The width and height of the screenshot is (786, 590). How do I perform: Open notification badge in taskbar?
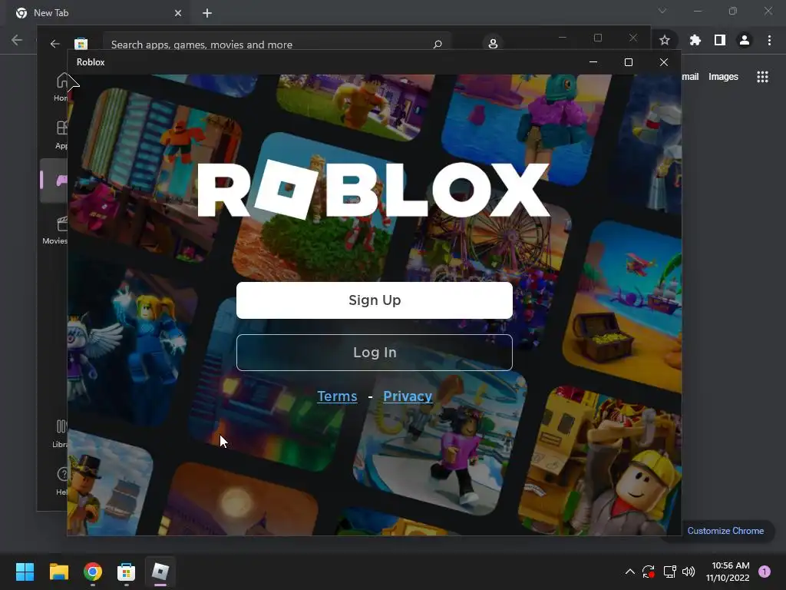click(765, 572)
